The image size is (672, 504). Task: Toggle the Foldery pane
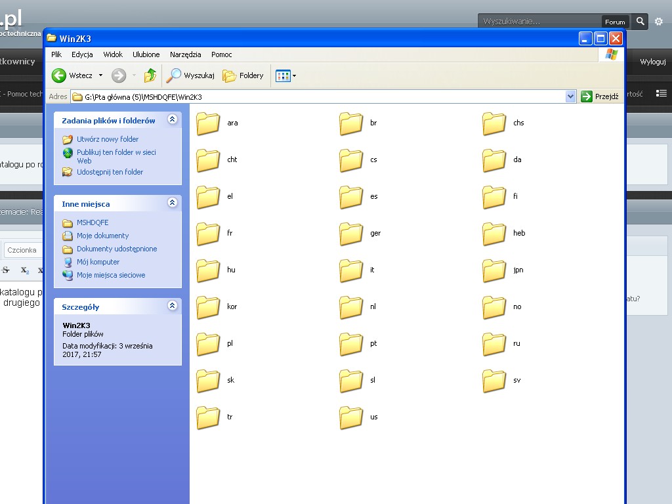click(x=243, y=75)
